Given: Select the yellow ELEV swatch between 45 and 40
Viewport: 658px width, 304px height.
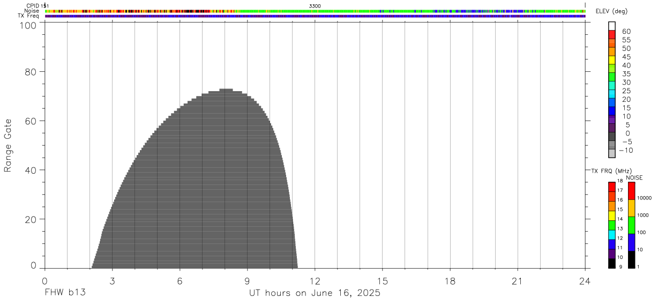Looking at the screenshot, I should click(612, 60).
